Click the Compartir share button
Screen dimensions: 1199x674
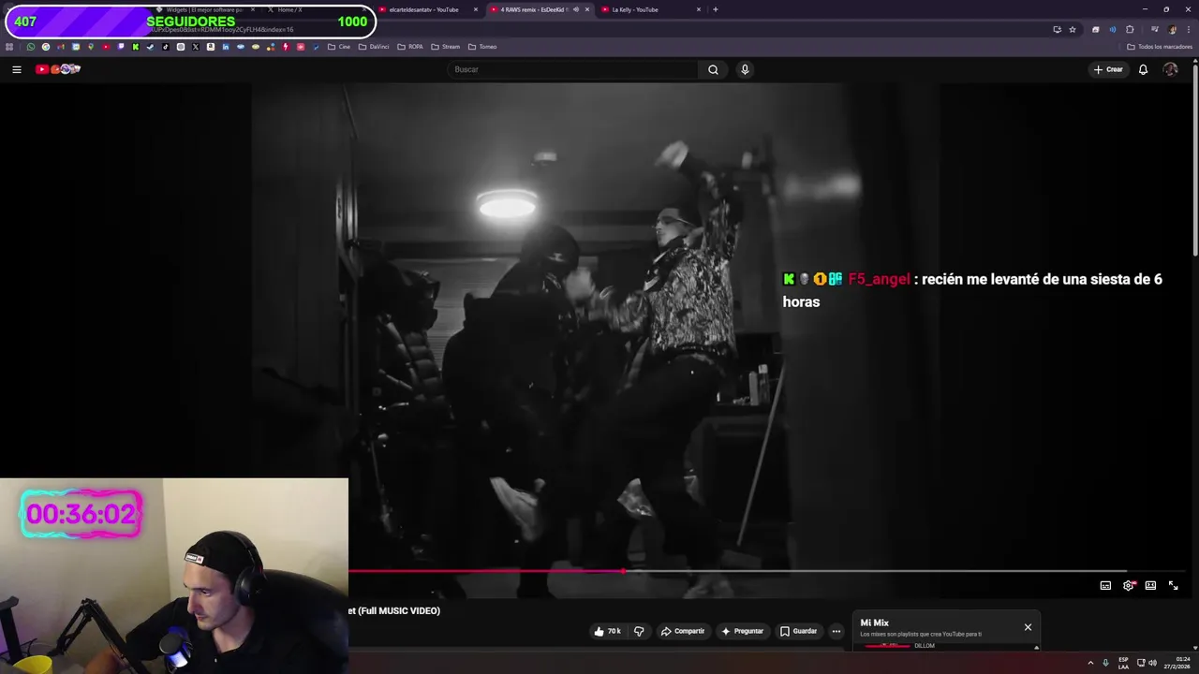point(683,631)
